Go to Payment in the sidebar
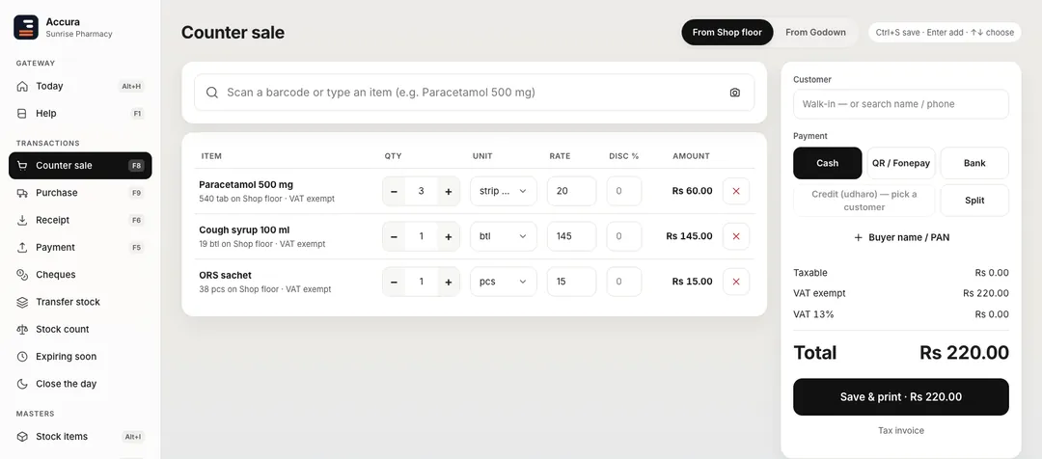Viewport: 1042px width, 459px height. (80, 247)
